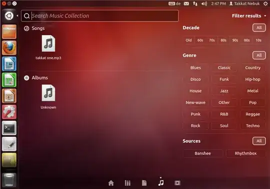This screenshot has height=189, width=270.
Task: Toggle the Banshee source filter
Action: tap(202, 153)
